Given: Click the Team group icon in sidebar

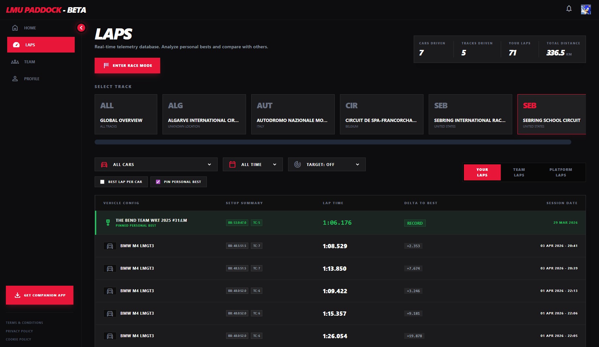Looking at the screenshot, I should point(15,62).
